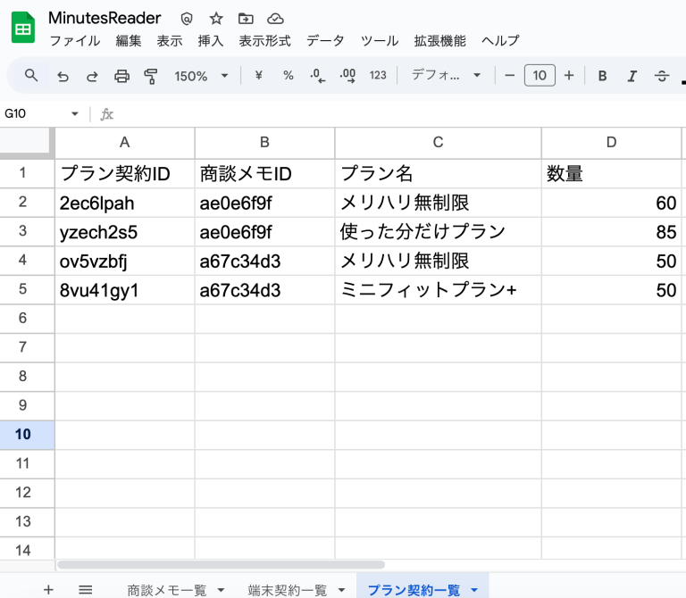Add a new sheet
Screen dimensions: 686x598
point(48,590)
